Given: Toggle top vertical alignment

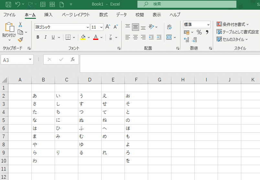Looking at the screenshot, I should [x=128, y=27].
